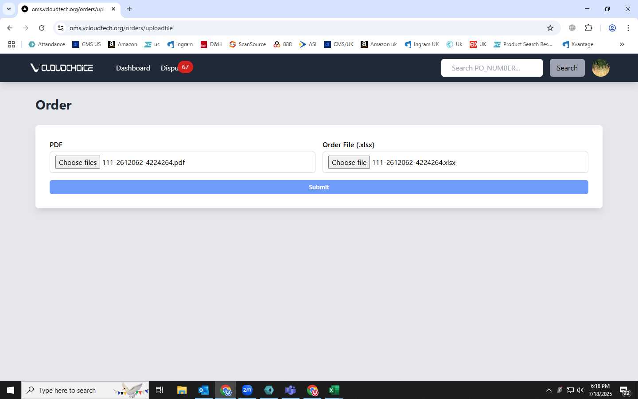638x399 pixels.
Task: Show hidden system tray icons
Action: tap(549, 390)
